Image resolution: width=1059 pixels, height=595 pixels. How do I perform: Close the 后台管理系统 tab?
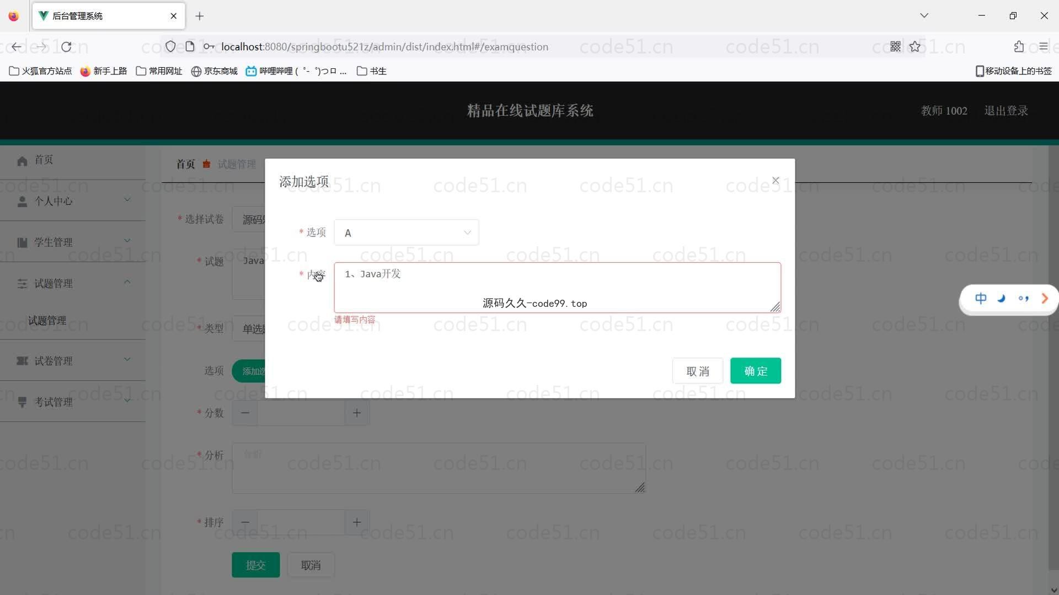[x=174, y=16]
